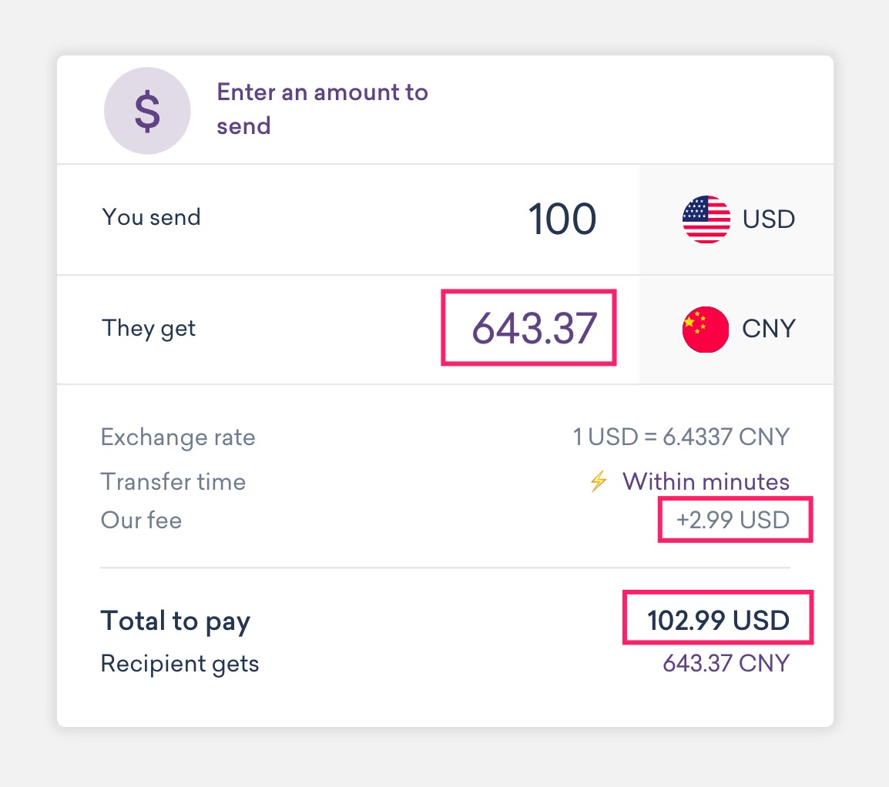The width and height of the screenshot is (889, 787).
Task: Click the They get row label
Action: point(148,328)
